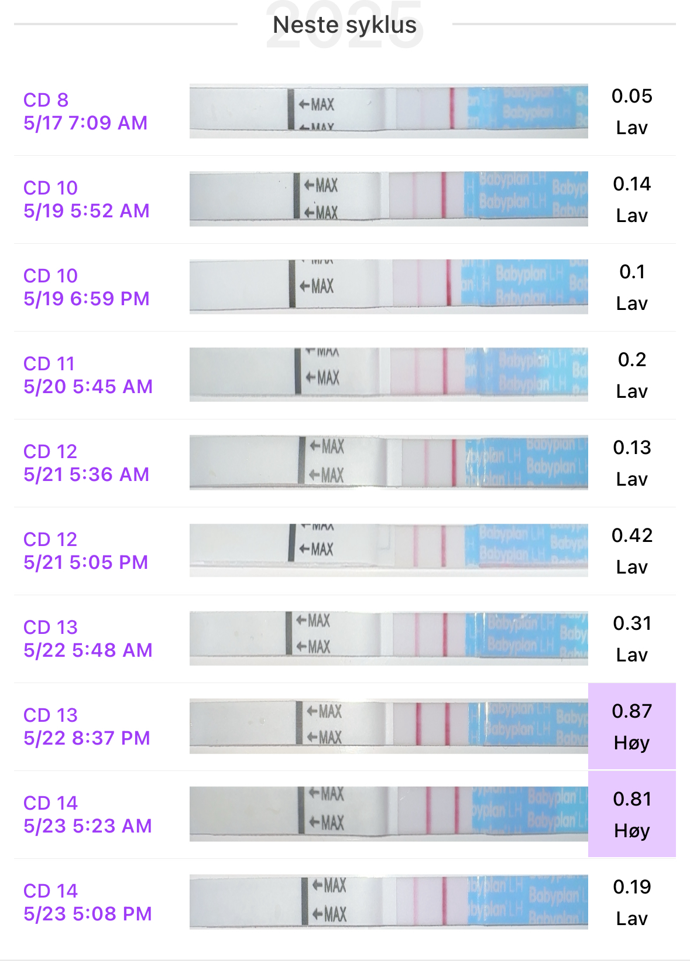View the 5/23 5:23 AM test strip
Screen dimensions: 690x962
point(389,814)
